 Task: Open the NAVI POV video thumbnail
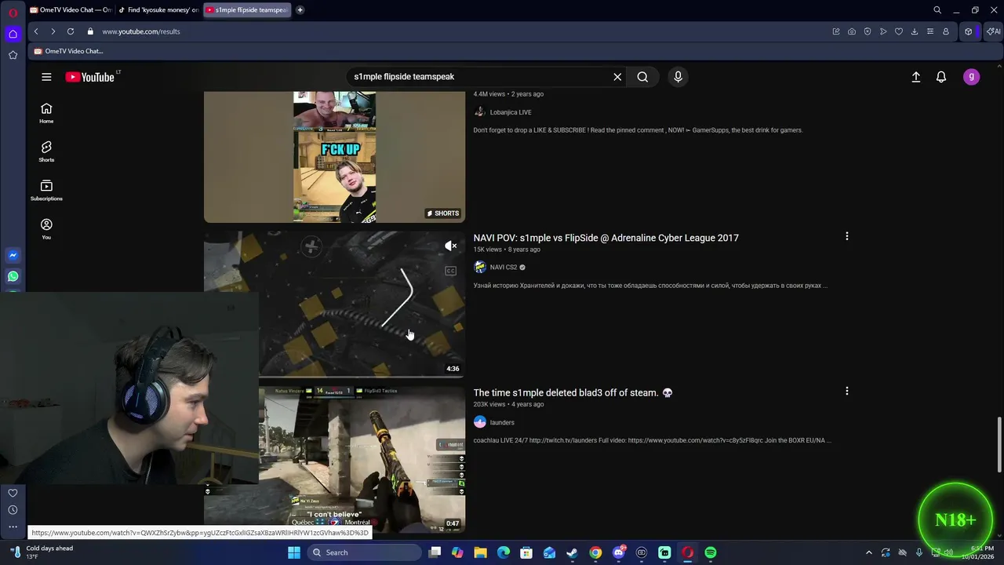334,304
